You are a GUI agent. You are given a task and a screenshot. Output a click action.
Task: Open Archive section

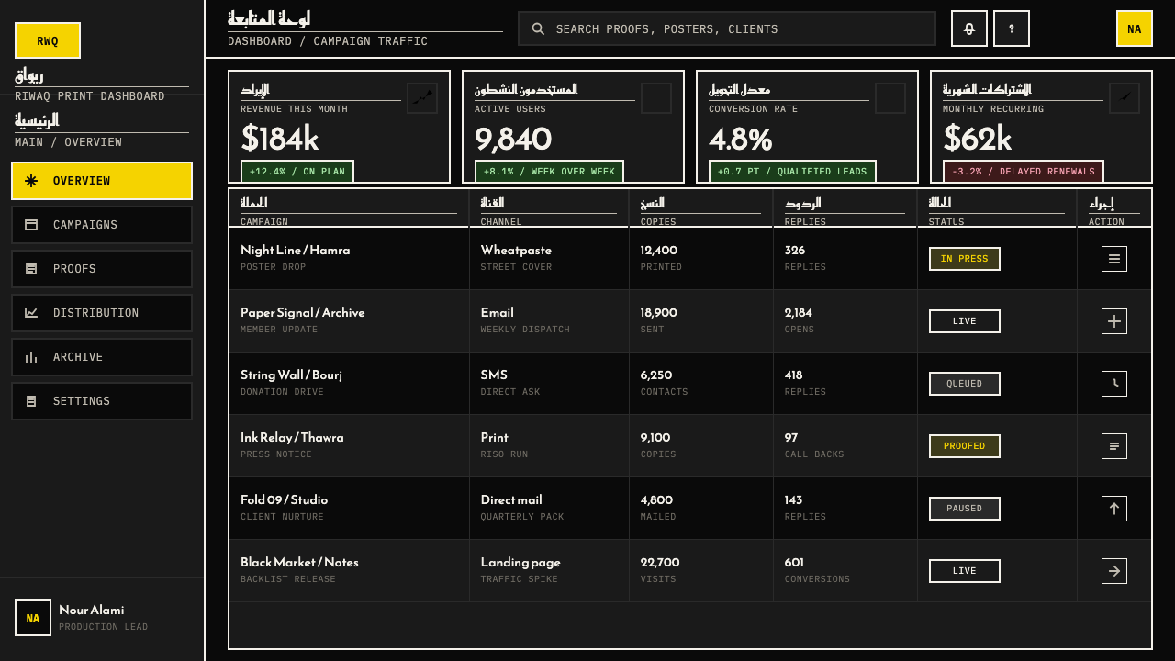coord(102,357)
